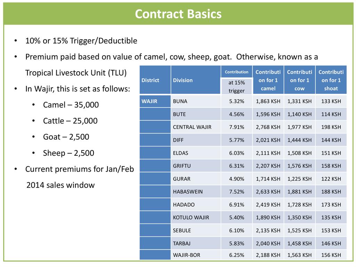Click the Contract Basics slide title
Screen dimensions: 356x267
tap(178, 14)
